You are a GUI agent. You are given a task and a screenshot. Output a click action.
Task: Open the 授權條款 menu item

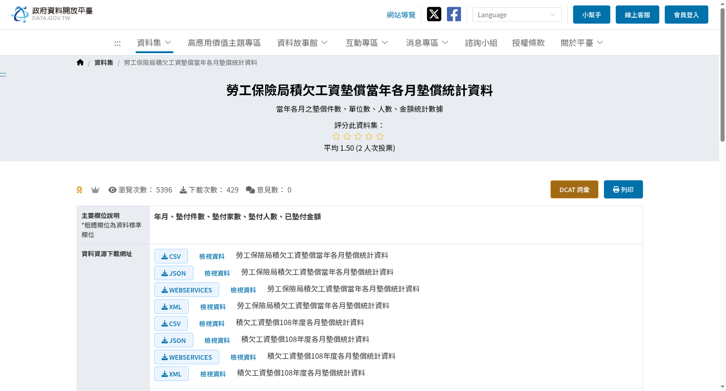tap(528, 43)
